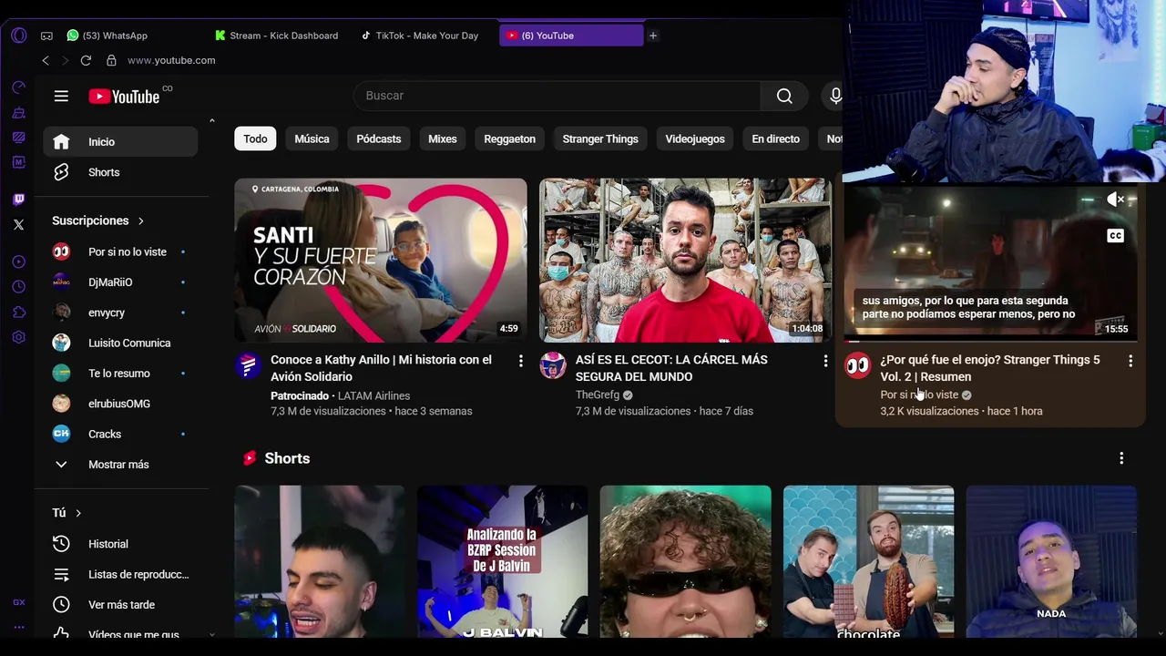Open options menu for Kathy Anillo video

(x=521, y=361)
